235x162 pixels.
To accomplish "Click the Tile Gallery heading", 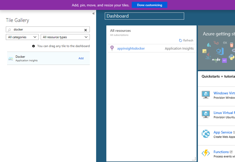I will pyautogui.click(x=18, y=20).
